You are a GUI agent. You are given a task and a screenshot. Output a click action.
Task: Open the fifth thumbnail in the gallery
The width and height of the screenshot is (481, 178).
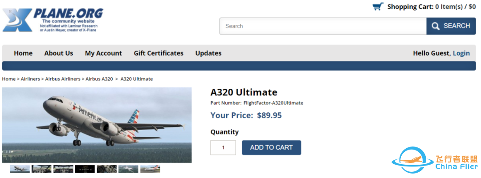click(106, 169)
